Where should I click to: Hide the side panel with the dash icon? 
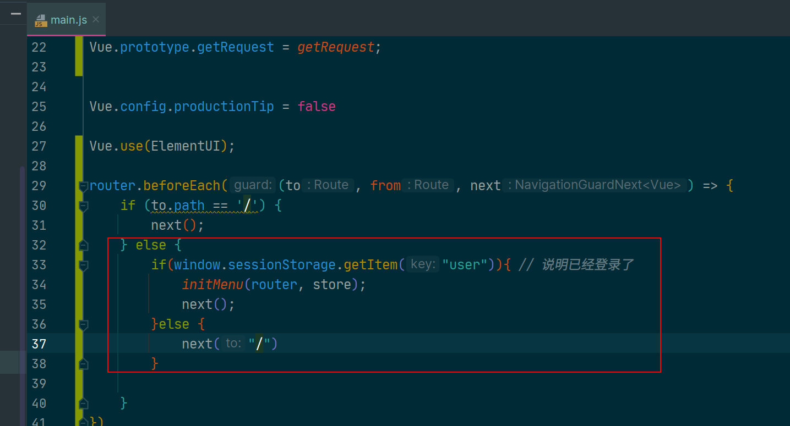tap(16, 14)
